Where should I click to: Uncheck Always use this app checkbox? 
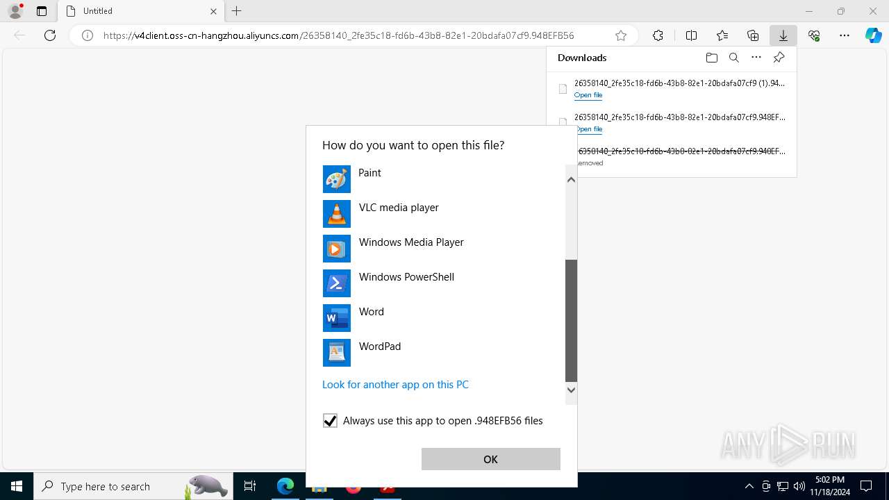[330, 421]
